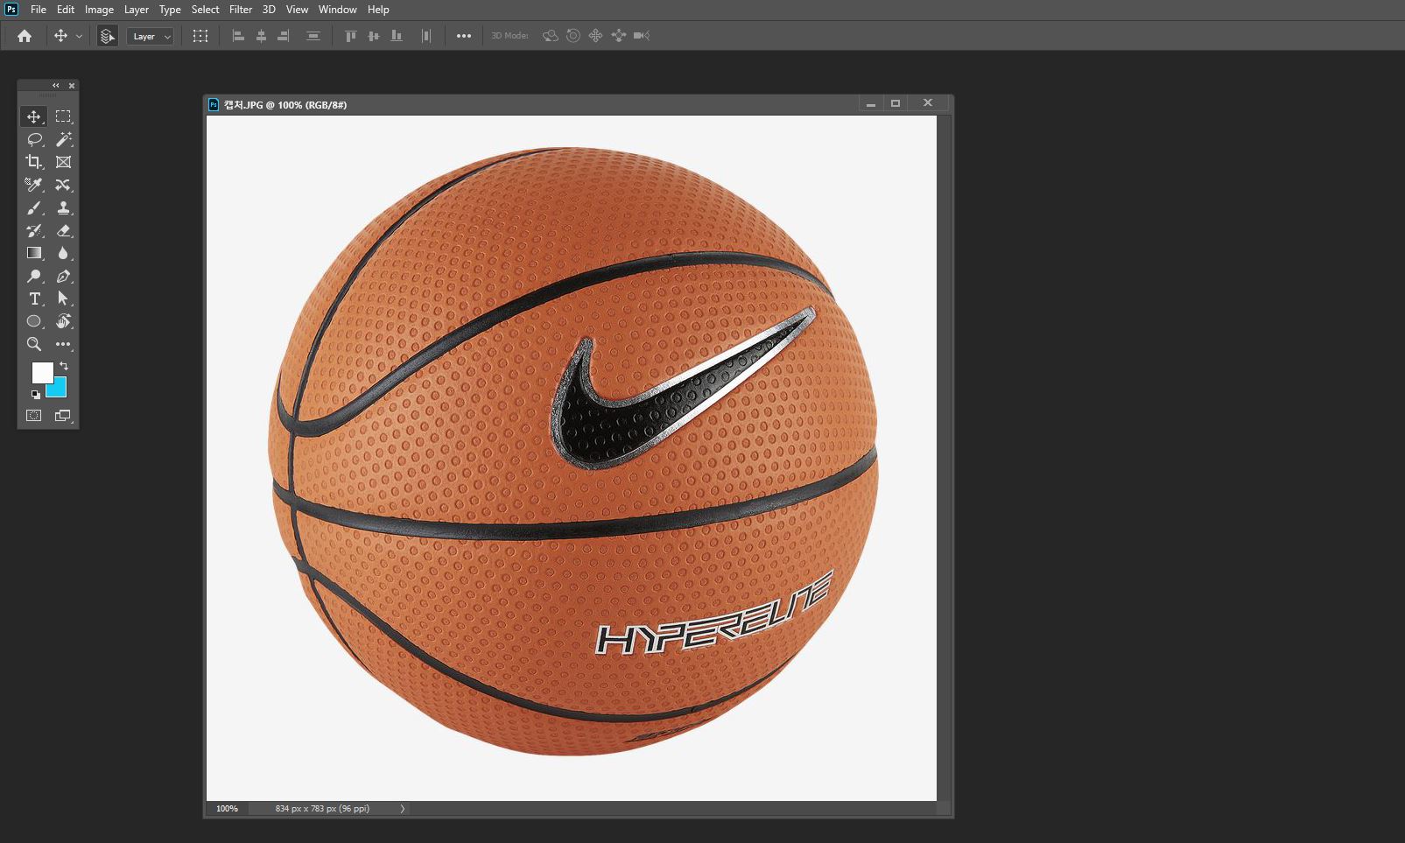Align horizontal centers of layers
This screenshot has width=1405, height=843.
tap(261, 36)
